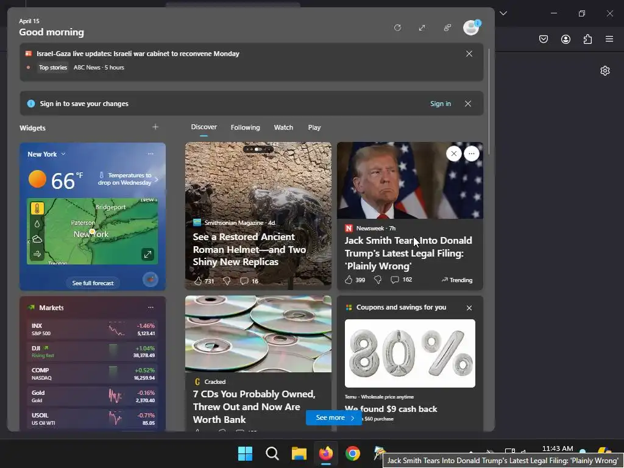This screenshot has height=468, width=624.
Task: Expand the Firefox list all tabs chevron
Action: coord(503,13)
